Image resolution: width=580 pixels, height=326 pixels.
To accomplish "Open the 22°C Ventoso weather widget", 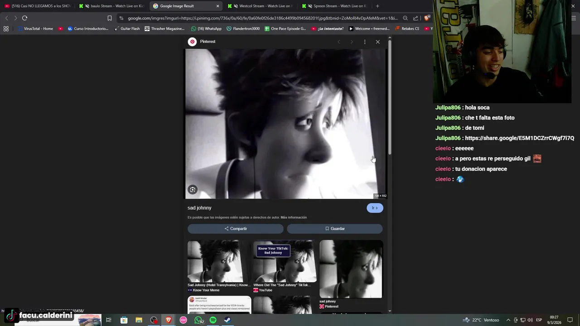I will tap(481, 320).
